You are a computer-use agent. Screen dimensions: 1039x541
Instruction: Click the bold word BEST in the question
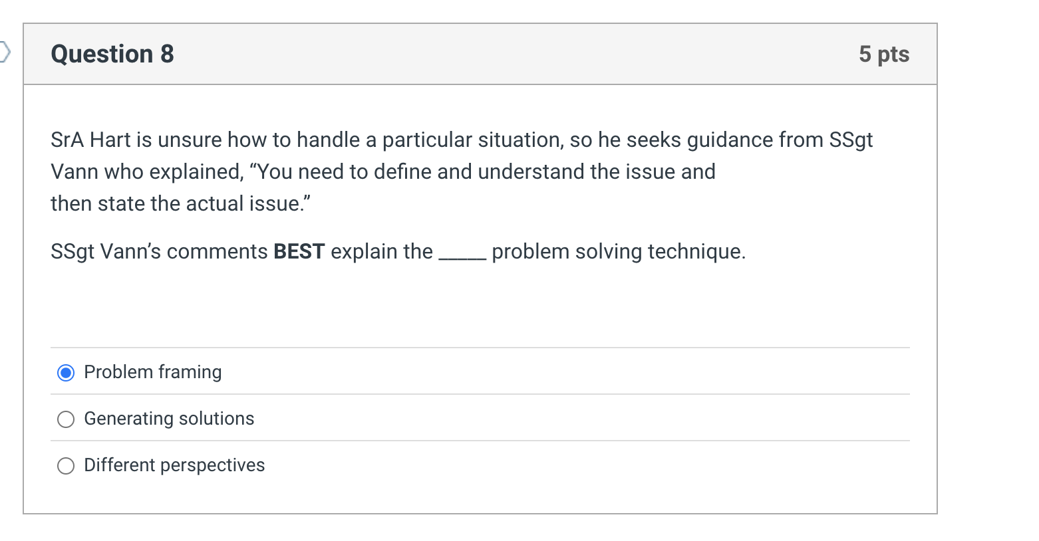pyautogui.click(x=299, y=252)
